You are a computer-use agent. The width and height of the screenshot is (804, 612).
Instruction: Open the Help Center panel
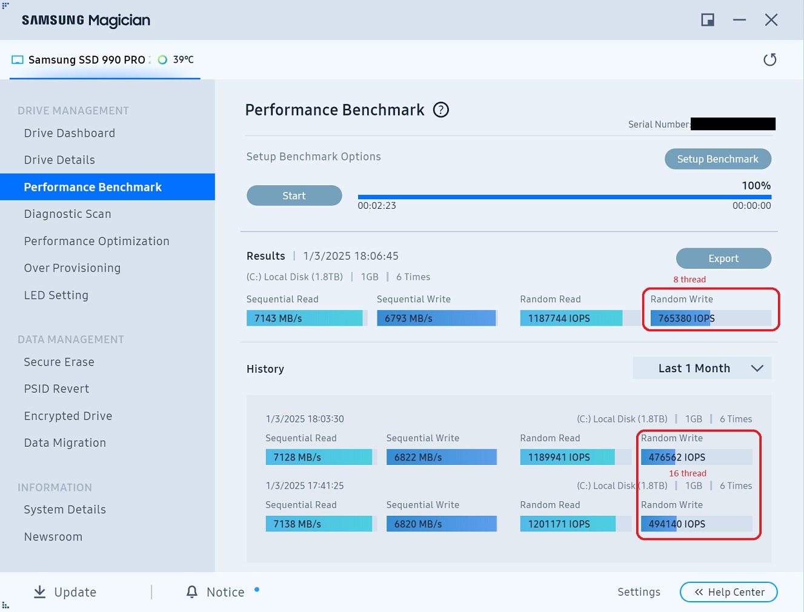728,592
